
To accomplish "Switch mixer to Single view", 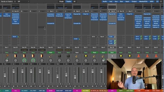I will click(61, 2).
